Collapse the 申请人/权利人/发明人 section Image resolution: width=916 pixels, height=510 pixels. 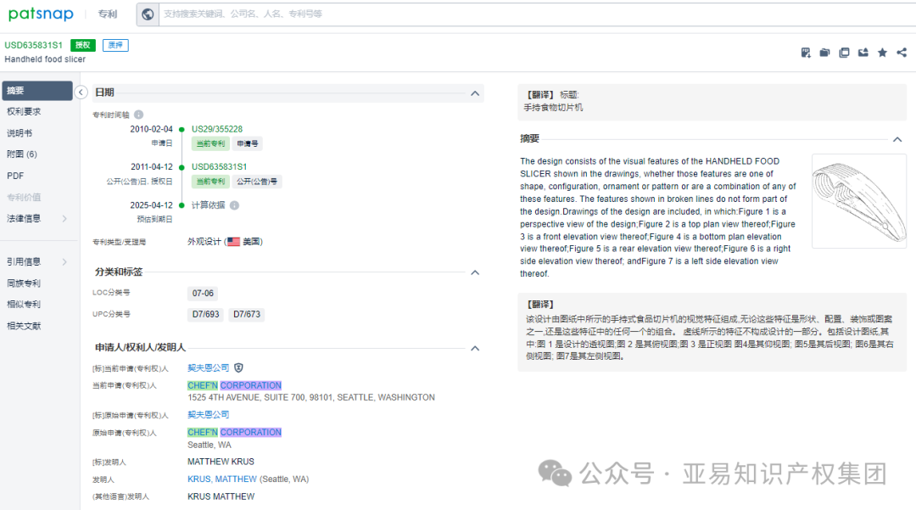(x=475, y=348)
